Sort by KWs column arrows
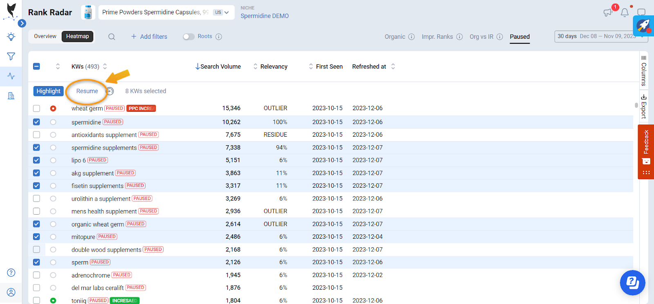This screenshot has height=304, width=654. tap(105, 66)
